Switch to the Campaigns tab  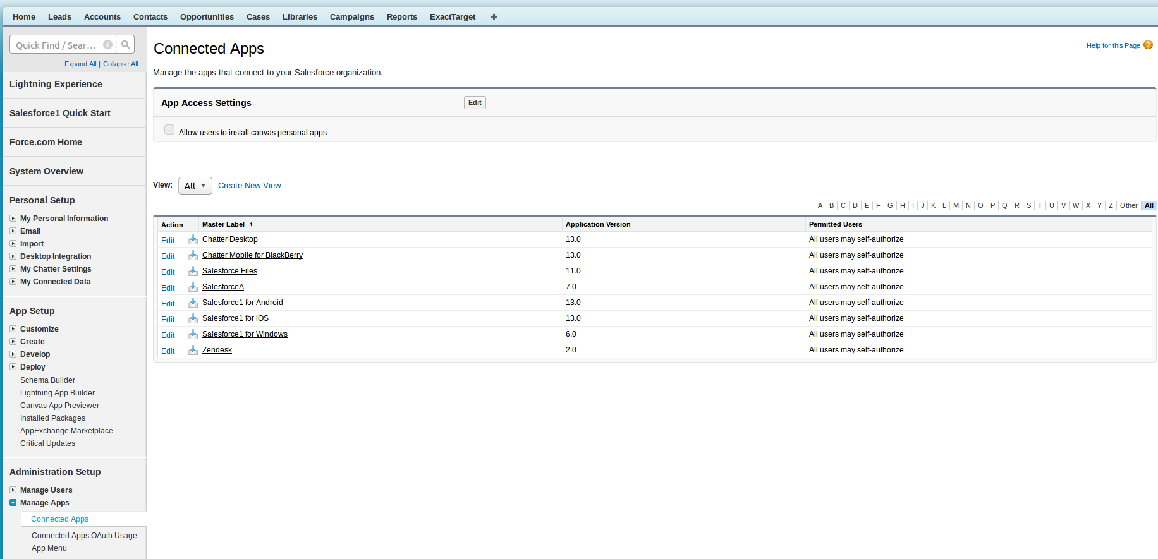pos(351,17)
